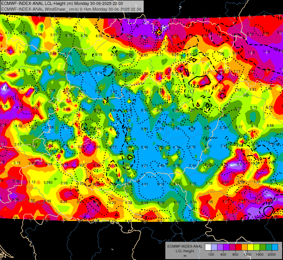Click the sky blue legend swatch
Screen dimensions: 283x260
[275, 247]
